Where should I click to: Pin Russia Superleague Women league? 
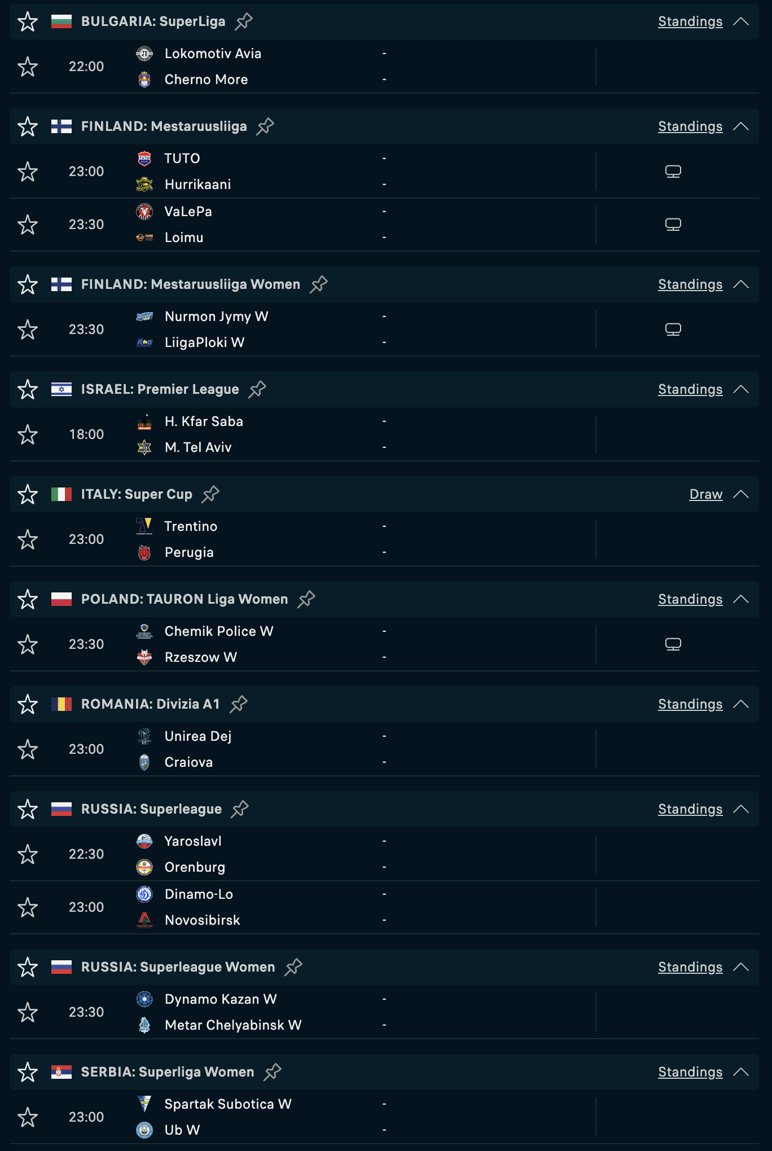[293, 967]
